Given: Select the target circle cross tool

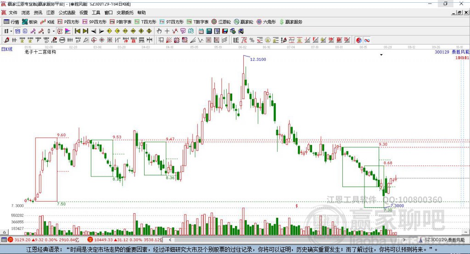Looking at the screenshot, I should tap(94, 40).
